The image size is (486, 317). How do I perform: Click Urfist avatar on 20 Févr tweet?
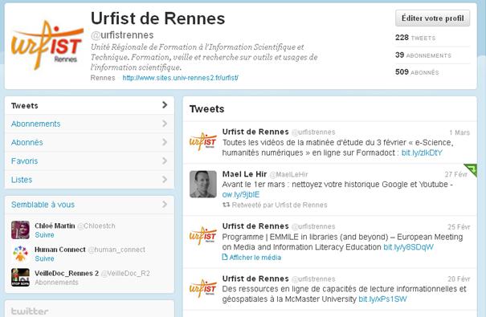point(203,289)
